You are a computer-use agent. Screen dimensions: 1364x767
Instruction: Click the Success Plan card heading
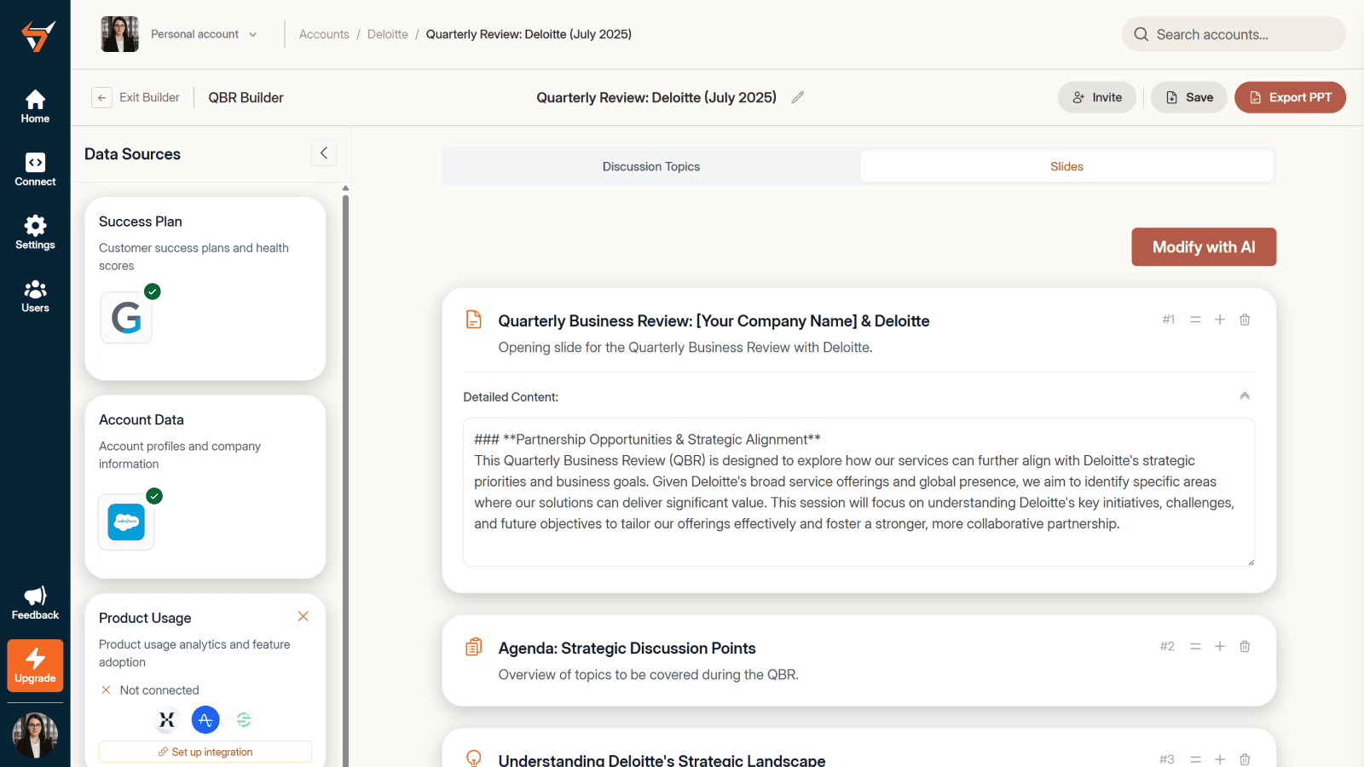[x=141, y=222]
